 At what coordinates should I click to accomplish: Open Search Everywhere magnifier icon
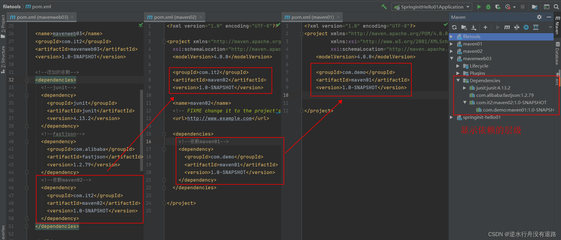(x=556, y=7)
